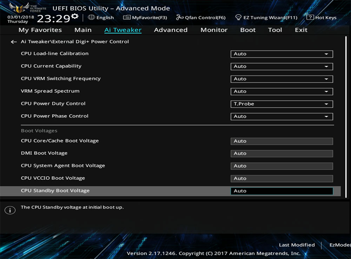Click Ai Tweaker\External Digi+ Power Control breadcrumb

(x=75, y=42)
